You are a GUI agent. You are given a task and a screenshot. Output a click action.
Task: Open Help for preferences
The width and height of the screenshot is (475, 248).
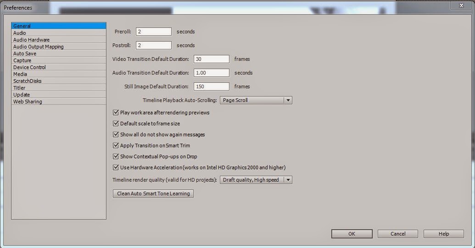[444, 234]
